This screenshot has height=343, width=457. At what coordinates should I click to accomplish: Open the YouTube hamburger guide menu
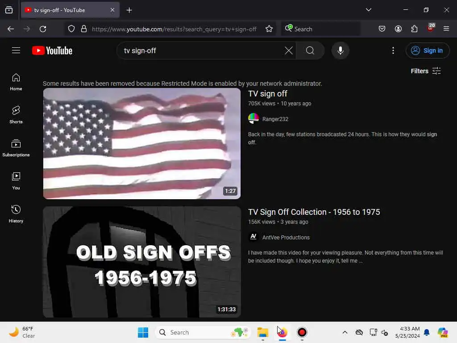(16, 50)
